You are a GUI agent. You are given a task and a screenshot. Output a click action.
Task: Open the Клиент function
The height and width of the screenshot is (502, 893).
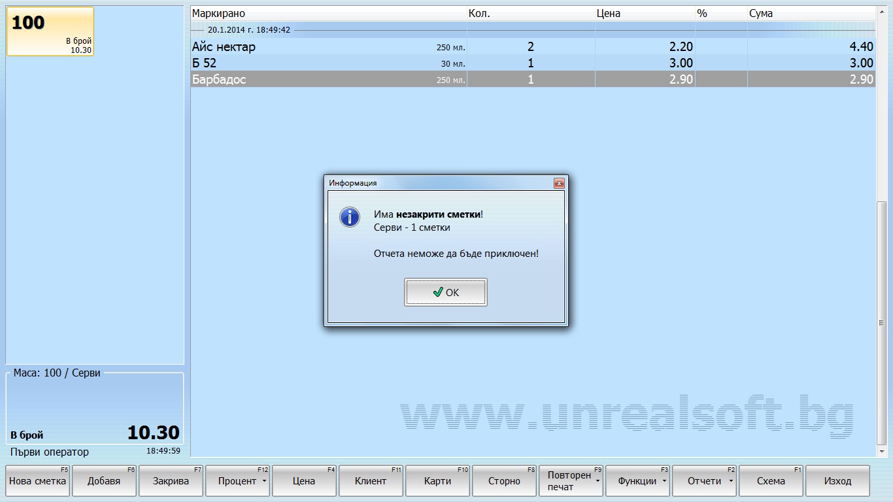pos(371,481)
